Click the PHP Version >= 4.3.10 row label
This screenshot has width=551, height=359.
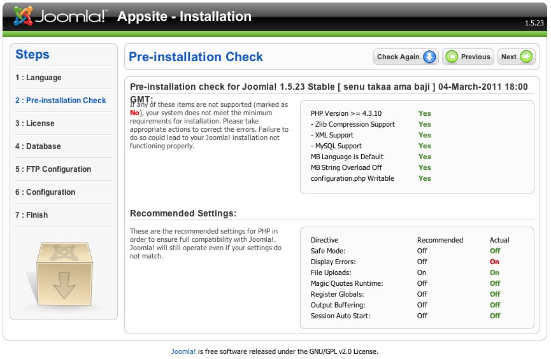[x=346, y=113]
